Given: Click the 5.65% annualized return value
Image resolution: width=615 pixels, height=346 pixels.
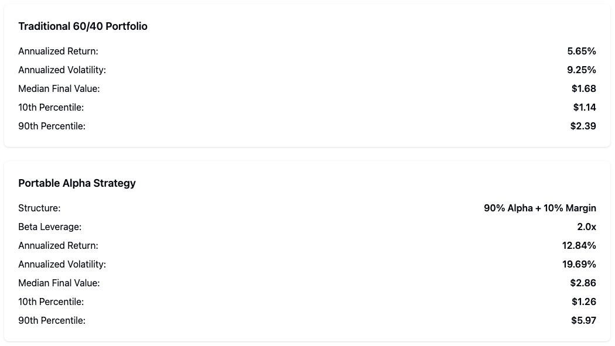Looking at the screenshot, I should coord(581,51).
